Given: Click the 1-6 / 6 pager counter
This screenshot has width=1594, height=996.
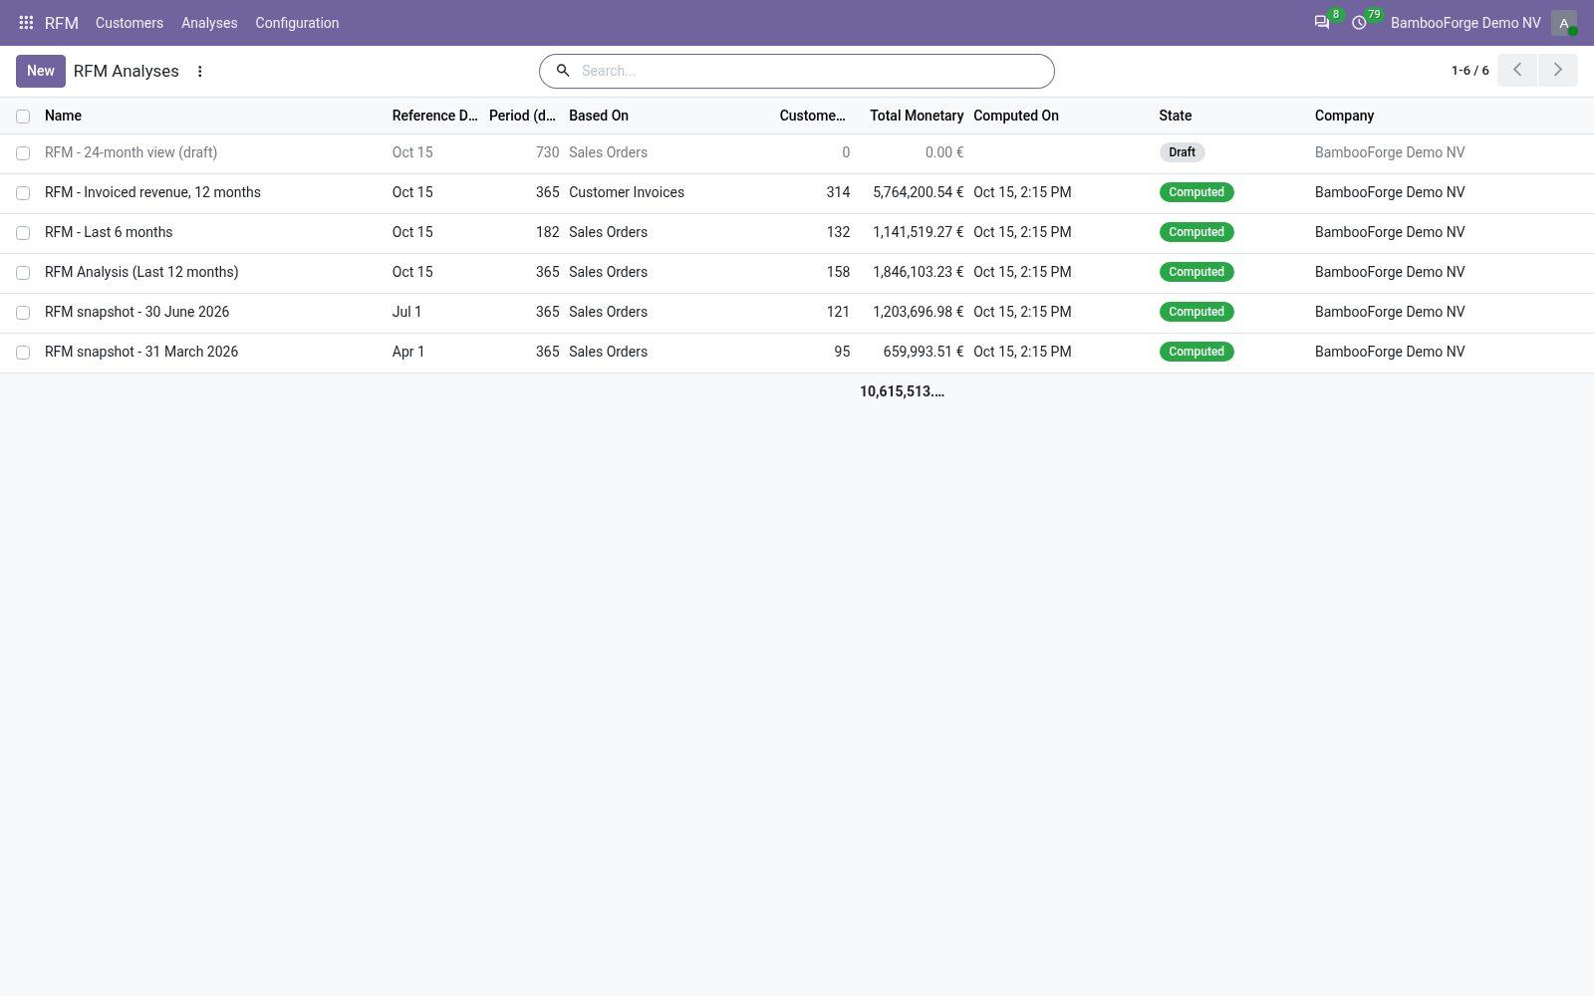Looking at the screenshot, I should (x=1470, y=71).
